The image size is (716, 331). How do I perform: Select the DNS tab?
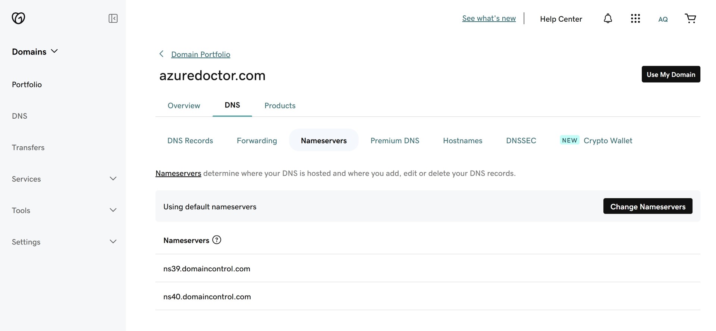(x=232, y=105)
